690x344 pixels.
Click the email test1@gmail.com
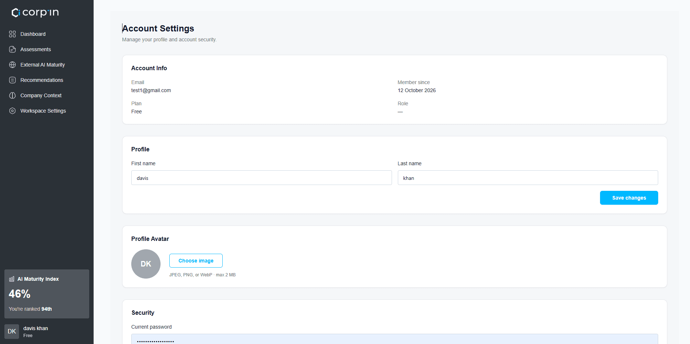tap(151, 90)
